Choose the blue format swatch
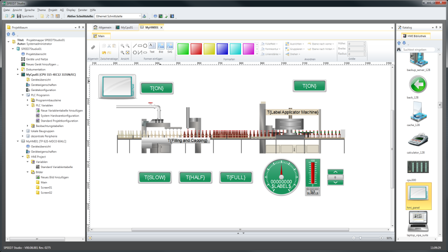448x252 pixels. [222, 49]
